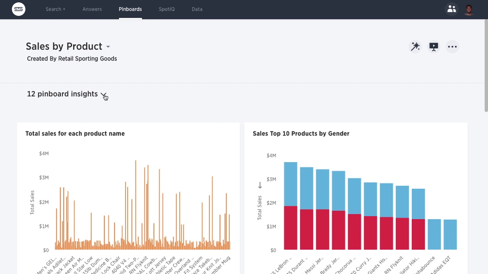Open the Data tab
The height and width of the screenshot is (274, 488).
(197, 9)
